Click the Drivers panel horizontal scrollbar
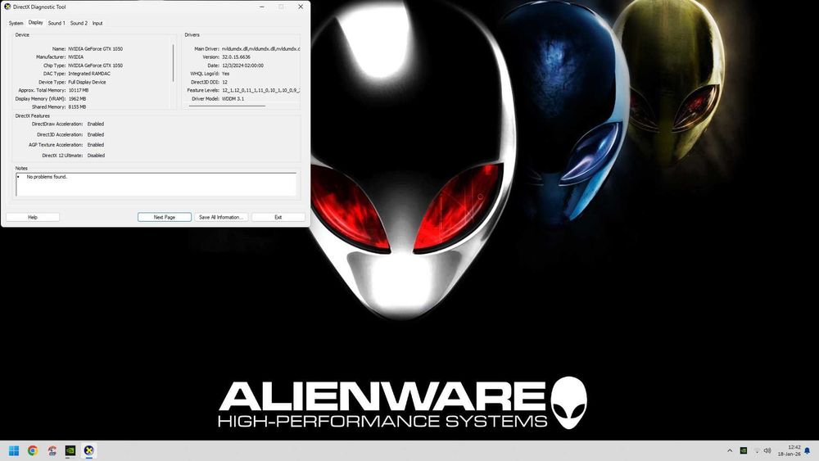819x461 pixels. [227, 106]
